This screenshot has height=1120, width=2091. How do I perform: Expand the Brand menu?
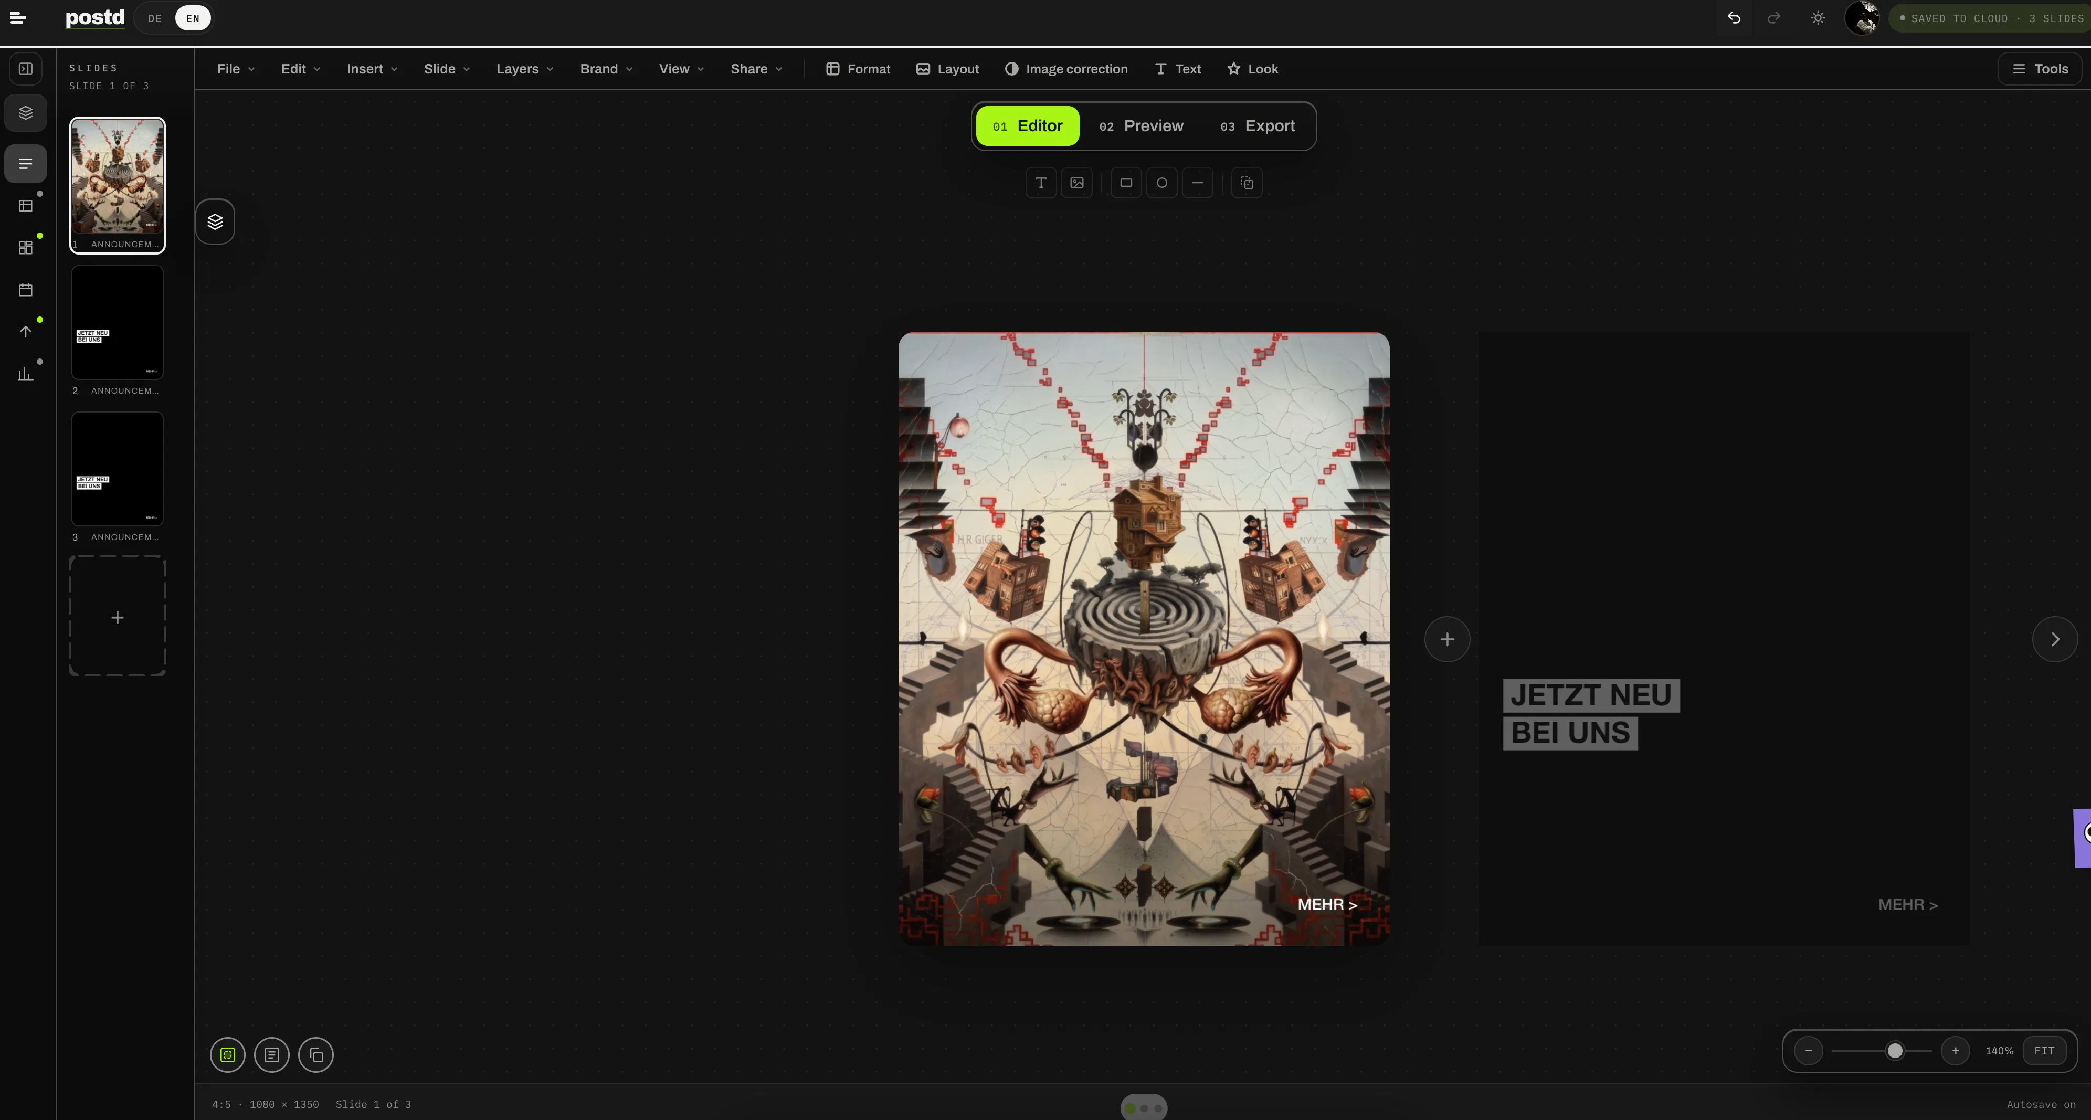pyautogui.click(x=606, y=69)
